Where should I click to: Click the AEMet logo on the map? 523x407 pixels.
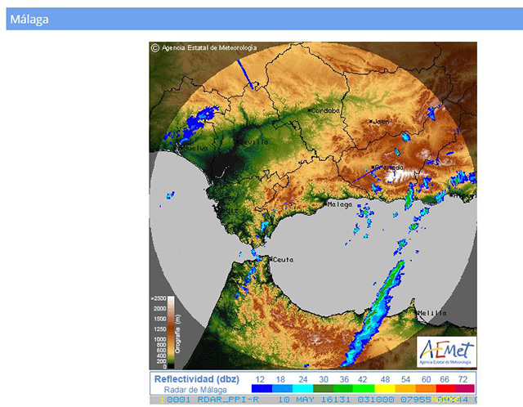pos(445,351)
